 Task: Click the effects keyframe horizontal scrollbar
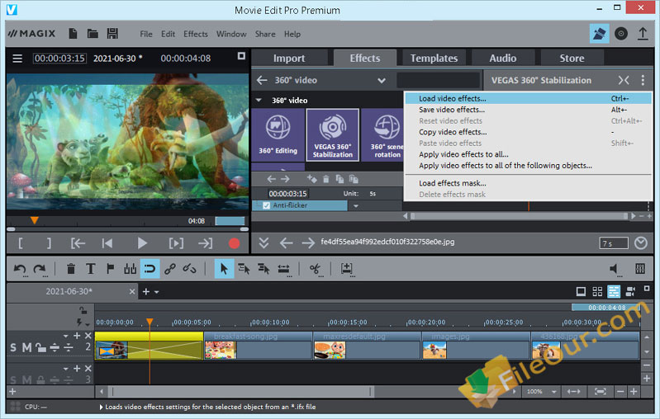[x=519, y=216]
